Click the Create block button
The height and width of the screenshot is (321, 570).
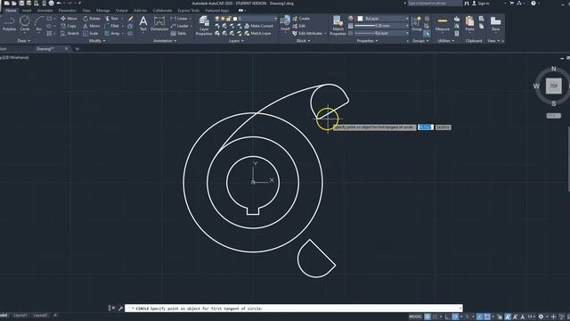tap(301, 19)
